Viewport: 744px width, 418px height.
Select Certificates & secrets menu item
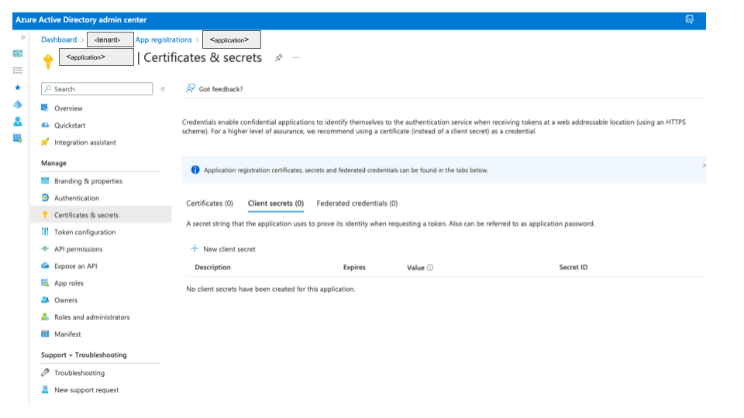pos(101,214)
